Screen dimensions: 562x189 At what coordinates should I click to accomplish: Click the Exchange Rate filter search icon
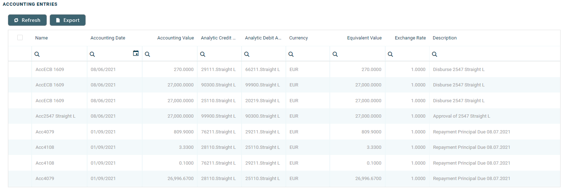390,54
